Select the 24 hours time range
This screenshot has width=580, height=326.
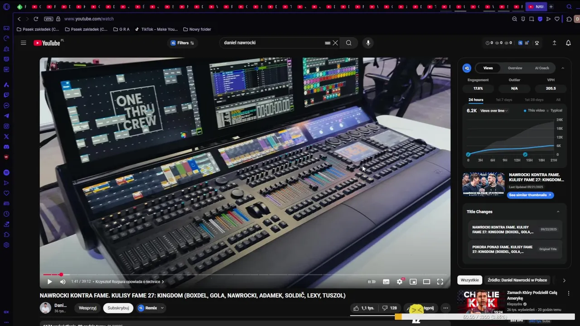[x=476, y=100]
